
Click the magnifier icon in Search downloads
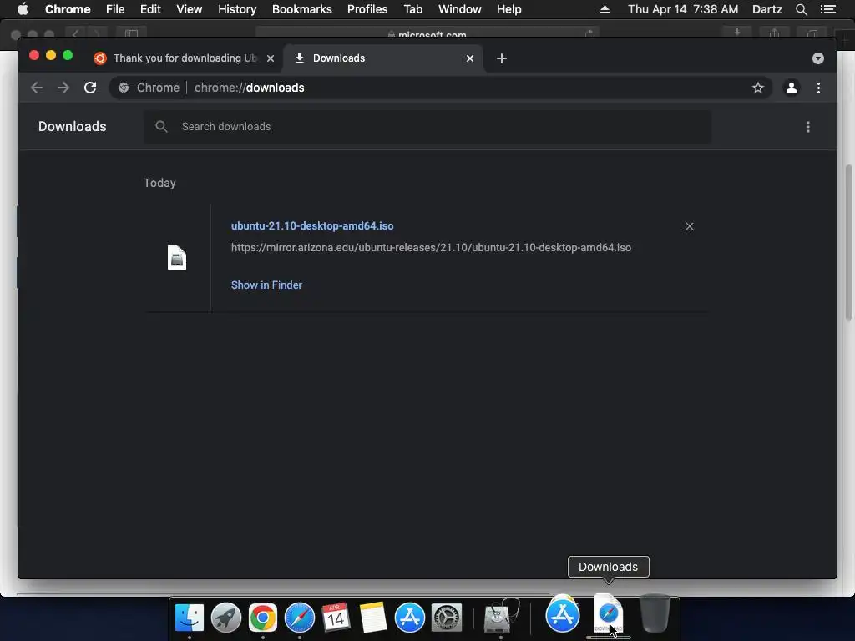161,127
